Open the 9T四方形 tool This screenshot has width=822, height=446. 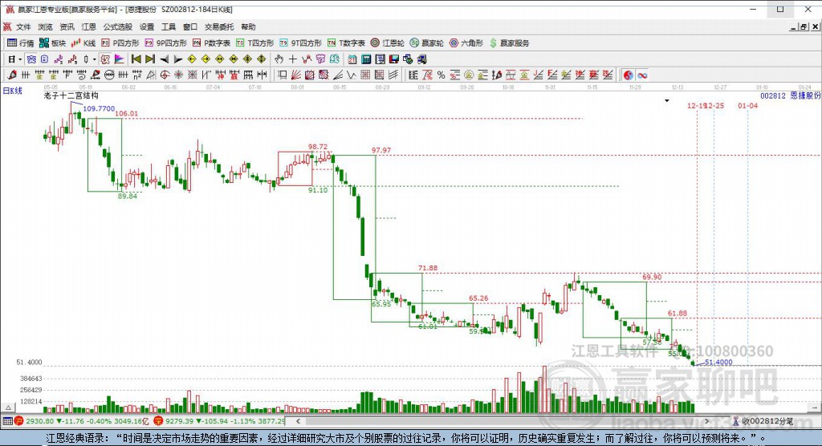click(x=300, y=43)
